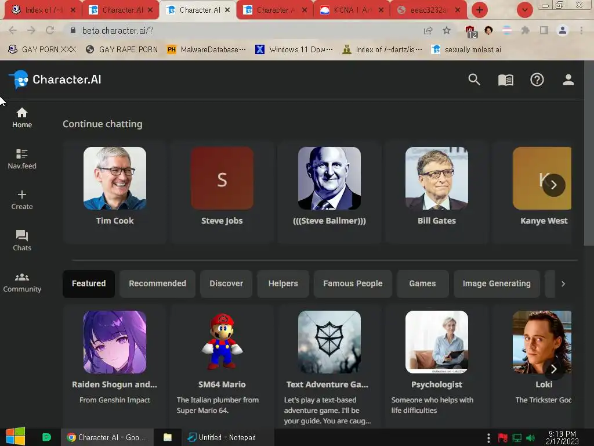Select the Recommended tab
Screen dimensions: 594x446
(x=157, y=283)
